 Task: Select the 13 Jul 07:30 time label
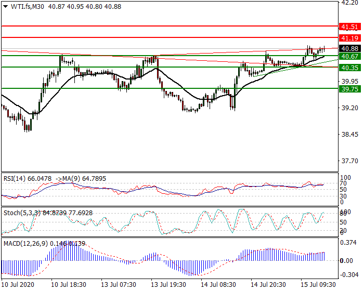(119, 285)
